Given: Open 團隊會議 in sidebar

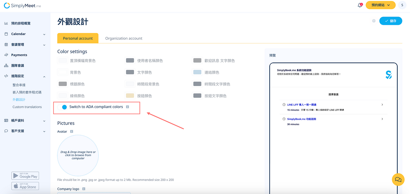Looking at the screenshot, I should pos(18,66).
